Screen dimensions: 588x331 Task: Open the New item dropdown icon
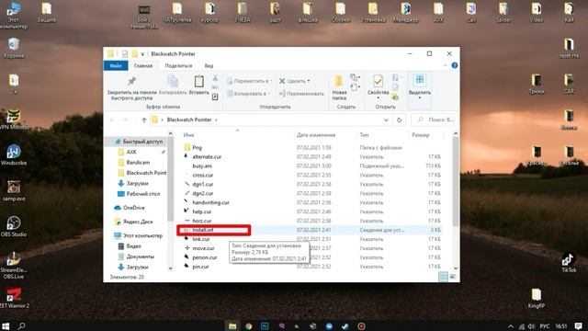click(355, 77)
